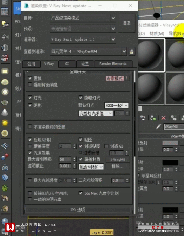Enable 不渲染最终的图像 checkbox
The height and width of the screenshot is (236, 184).
pyautogui.click(x=30, y=126)
